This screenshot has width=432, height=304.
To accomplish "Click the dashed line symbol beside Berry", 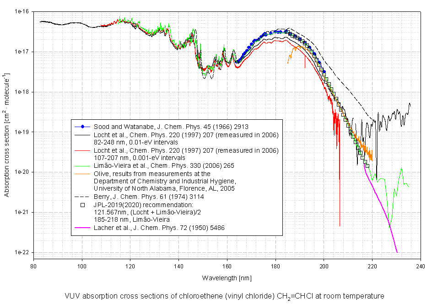I will [82, 197].
